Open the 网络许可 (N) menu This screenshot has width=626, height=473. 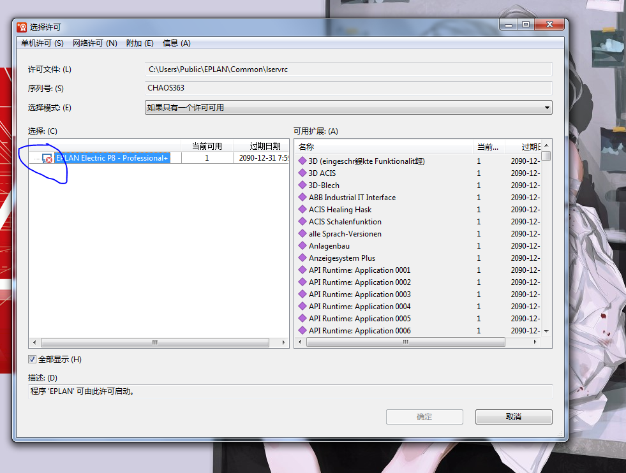click(x=94, y=43)
